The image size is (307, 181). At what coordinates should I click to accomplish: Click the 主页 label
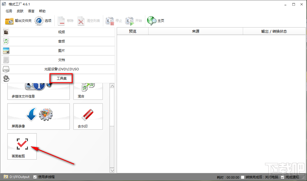click(x=161, y=21)
